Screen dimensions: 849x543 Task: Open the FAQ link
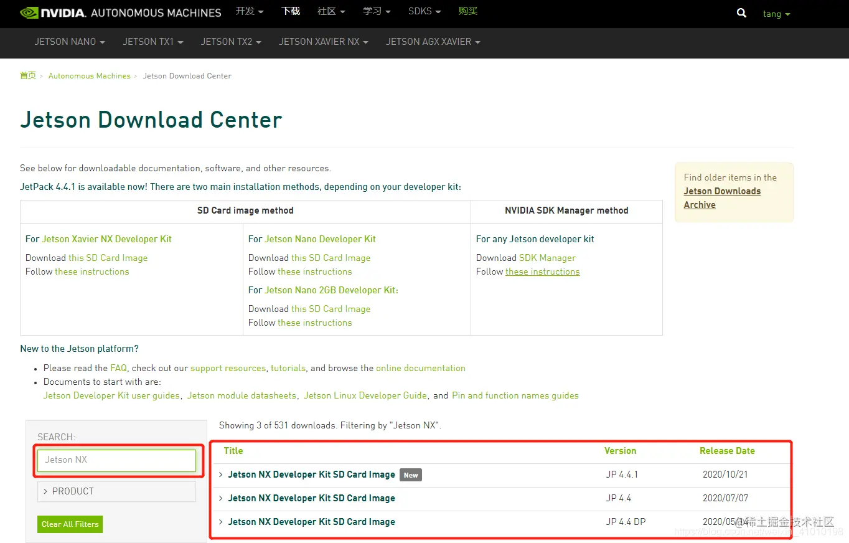(118, 368)
